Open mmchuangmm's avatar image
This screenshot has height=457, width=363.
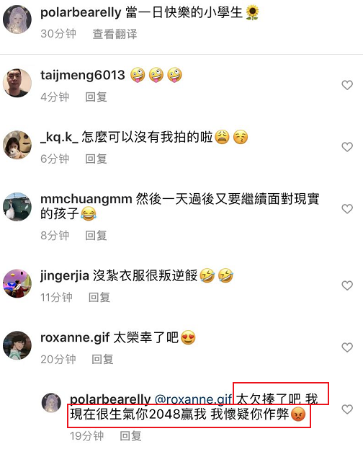[17, 207]
